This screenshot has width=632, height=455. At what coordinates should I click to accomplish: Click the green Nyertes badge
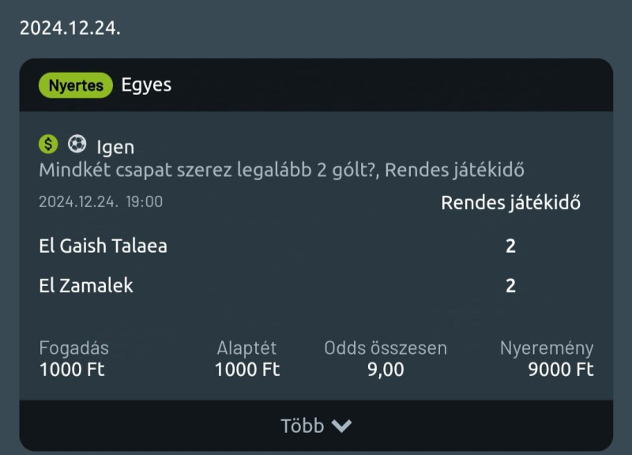(x=76, y=85)
